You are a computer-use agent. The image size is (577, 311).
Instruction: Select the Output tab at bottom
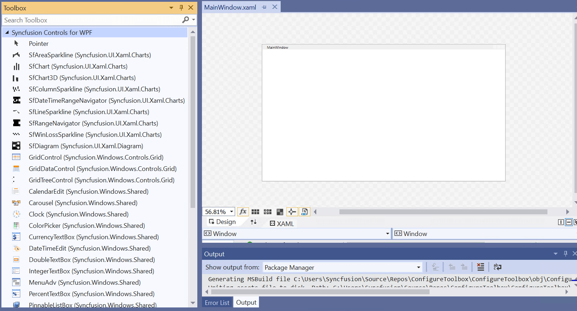click(x=246, y=302)
